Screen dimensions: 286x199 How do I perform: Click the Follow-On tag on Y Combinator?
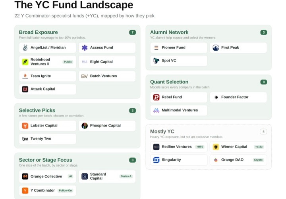[x=65, y=190]
